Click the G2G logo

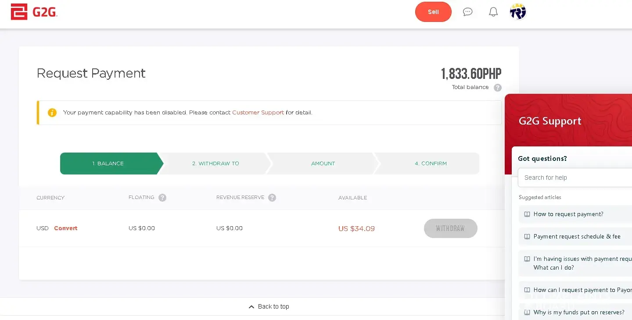[34, 12]
